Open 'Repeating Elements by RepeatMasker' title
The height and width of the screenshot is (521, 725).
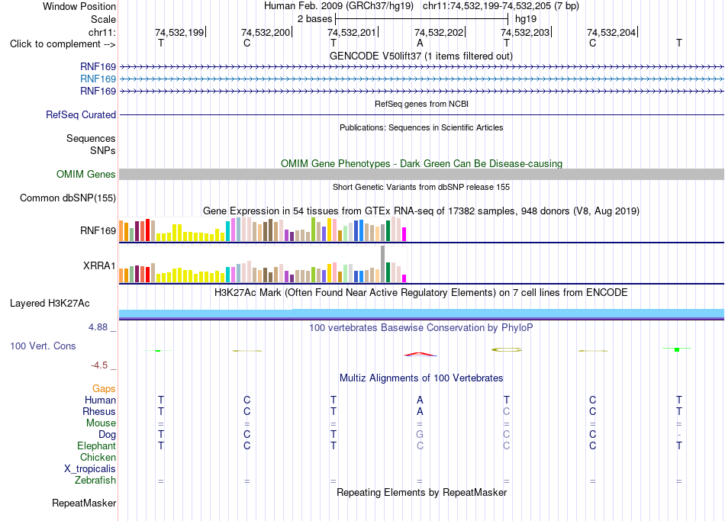tap(421, 493)
